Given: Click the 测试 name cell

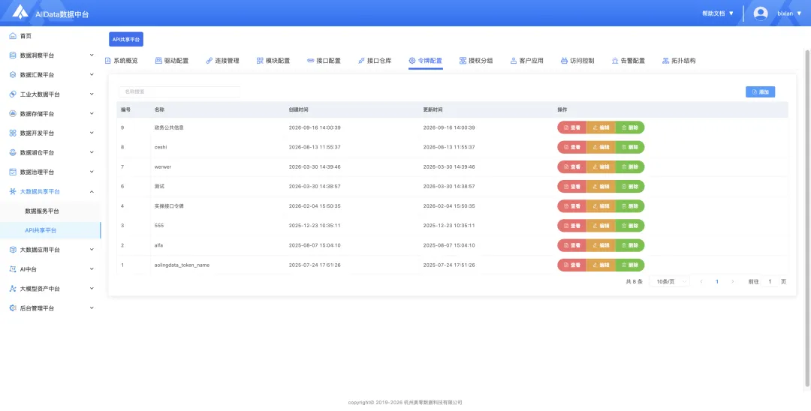Looking at the screenshot, I should pyautogui.click(x=158, y=187).
